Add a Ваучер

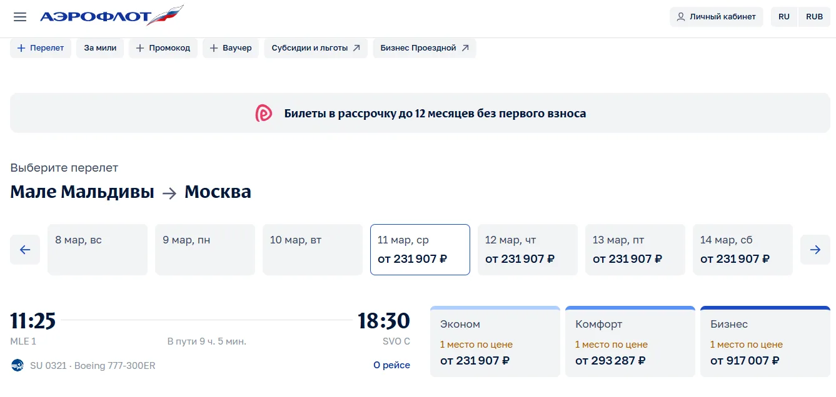(231, 48)
